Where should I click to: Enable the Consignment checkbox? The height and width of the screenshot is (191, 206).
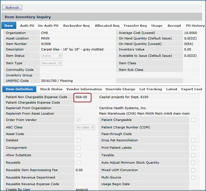pos(79,148)
